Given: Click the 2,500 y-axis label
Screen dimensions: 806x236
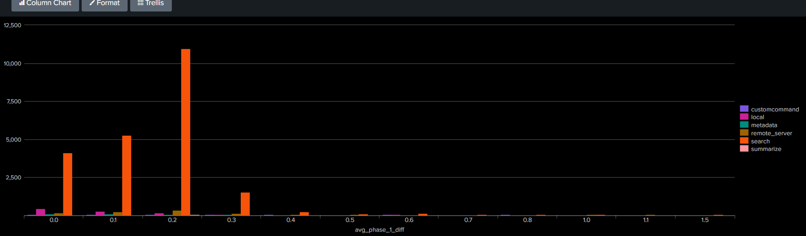Looking at the screenshot, I should [14, 177].
